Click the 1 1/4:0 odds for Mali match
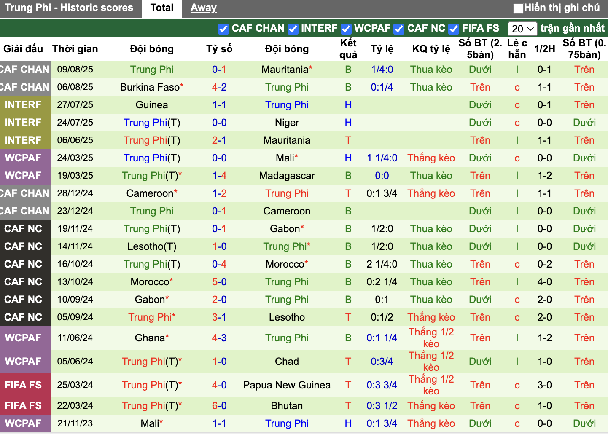This screenshot has height=434, width=608. pyautogui.click(x=382, y=158)
